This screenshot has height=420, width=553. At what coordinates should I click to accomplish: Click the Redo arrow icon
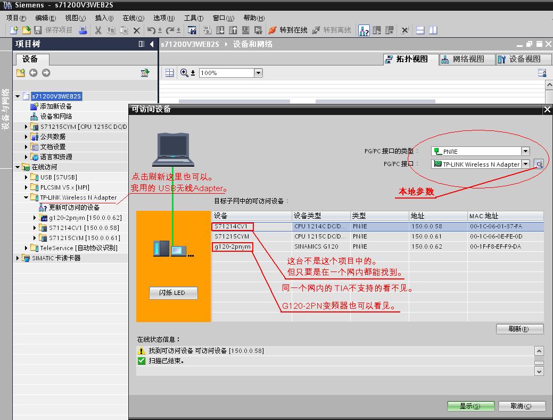[x=170, y=30]
